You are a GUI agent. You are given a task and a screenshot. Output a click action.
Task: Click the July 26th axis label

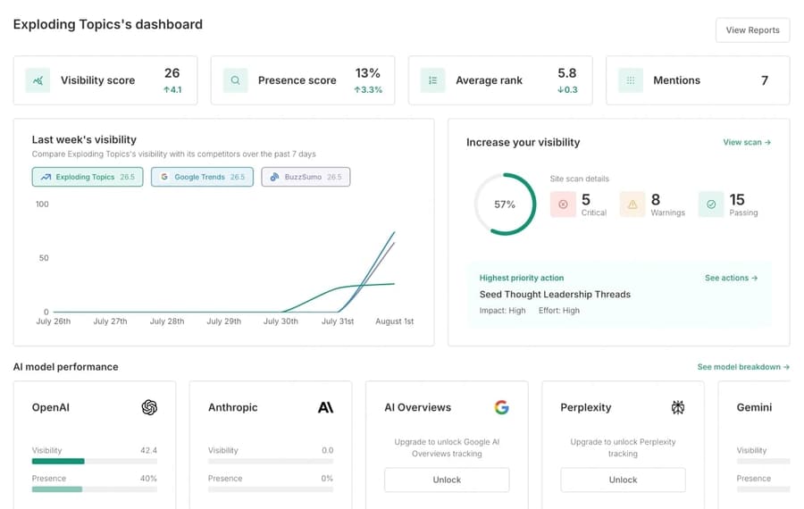click(x=54, y=321)
